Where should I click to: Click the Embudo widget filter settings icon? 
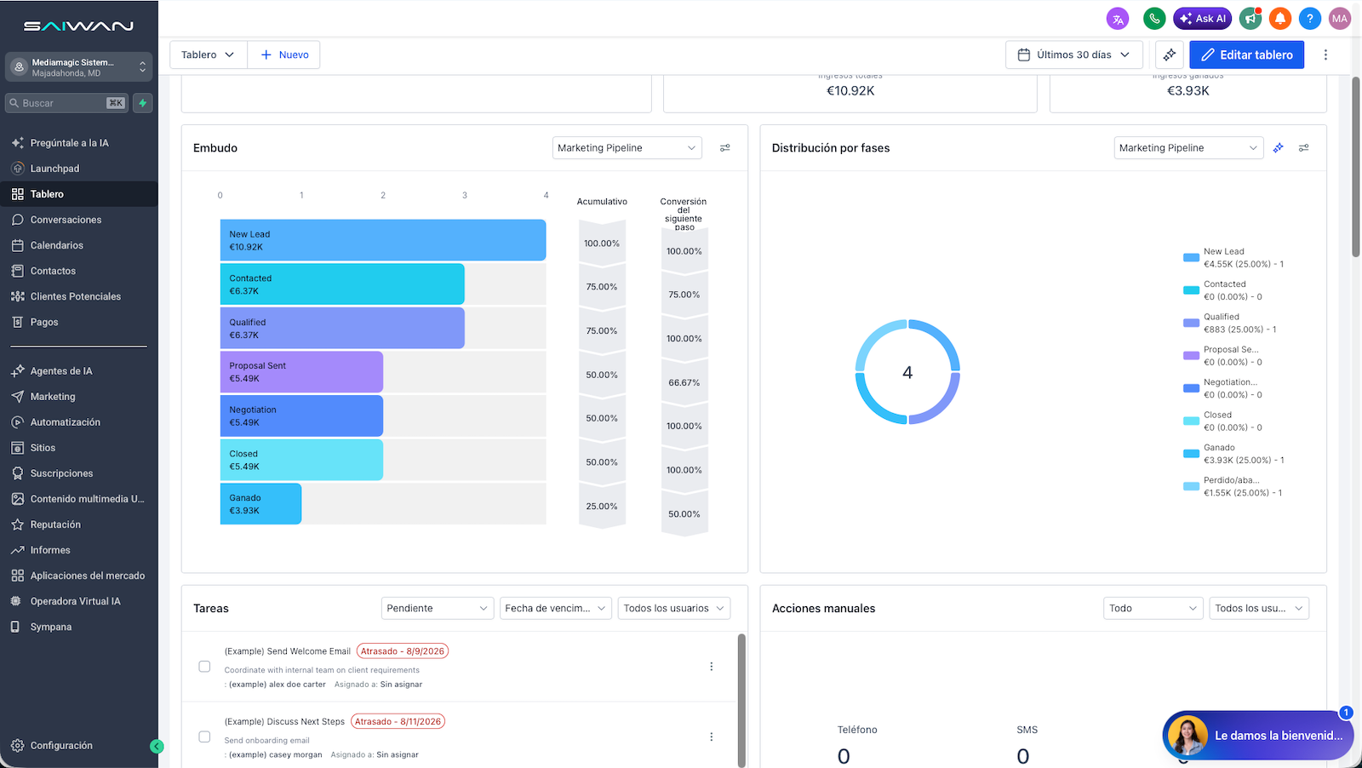(725, 148)
